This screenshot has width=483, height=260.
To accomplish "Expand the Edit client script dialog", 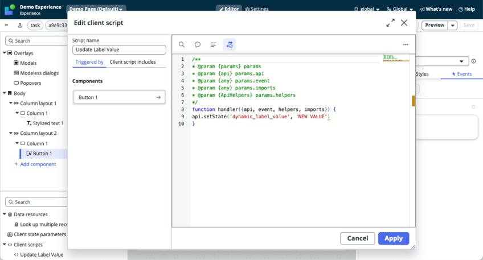I will coord(390,23).
